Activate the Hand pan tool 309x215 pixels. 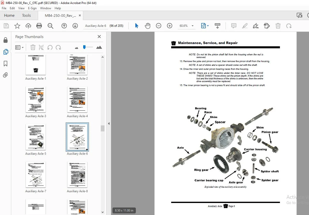[148, 26]
